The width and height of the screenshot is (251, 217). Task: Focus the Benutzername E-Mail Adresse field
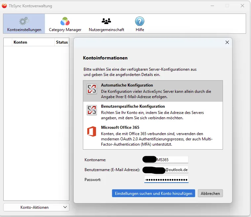point(166,170)
